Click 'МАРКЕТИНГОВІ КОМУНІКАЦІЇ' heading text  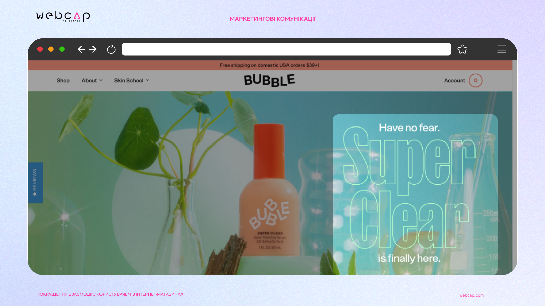coord(272,19)
